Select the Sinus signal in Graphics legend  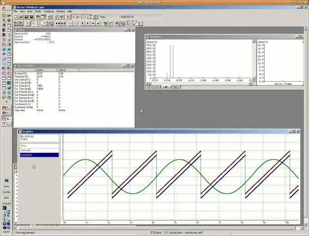click(39, 146)
